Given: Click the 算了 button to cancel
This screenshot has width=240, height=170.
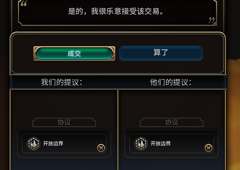Looking at the screenshot, I should 161,53.
